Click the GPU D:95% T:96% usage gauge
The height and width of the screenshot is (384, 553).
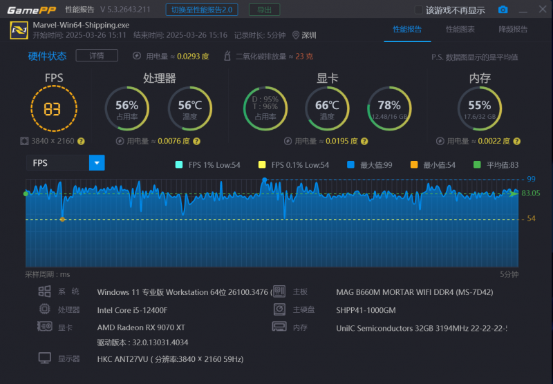click(x=265, y=108)
